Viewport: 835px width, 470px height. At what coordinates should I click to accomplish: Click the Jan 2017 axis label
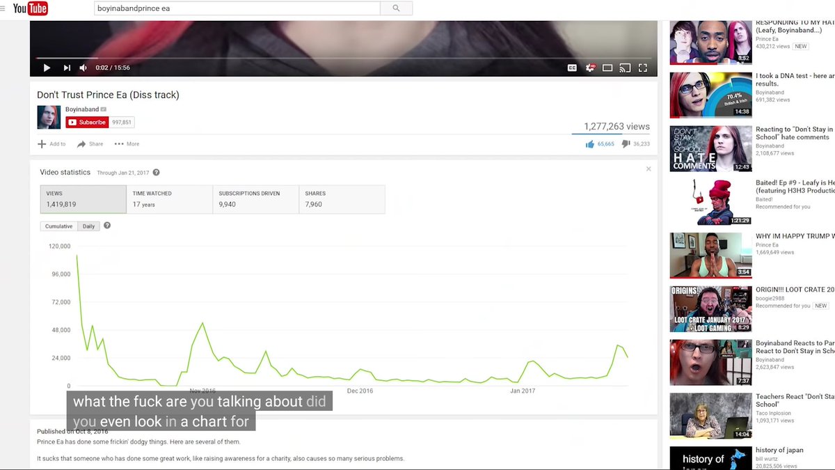tap(522, 391)
